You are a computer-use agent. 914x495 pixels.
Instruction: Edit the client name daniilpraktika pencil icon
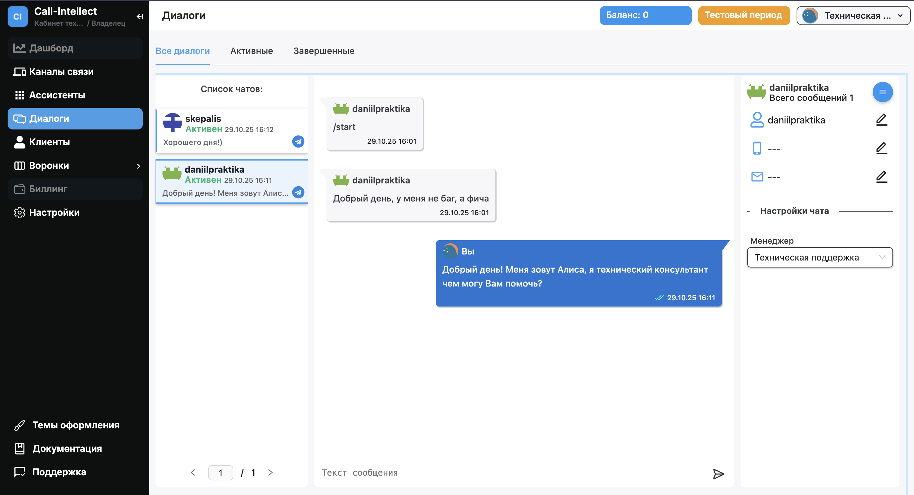coord(881,120)
